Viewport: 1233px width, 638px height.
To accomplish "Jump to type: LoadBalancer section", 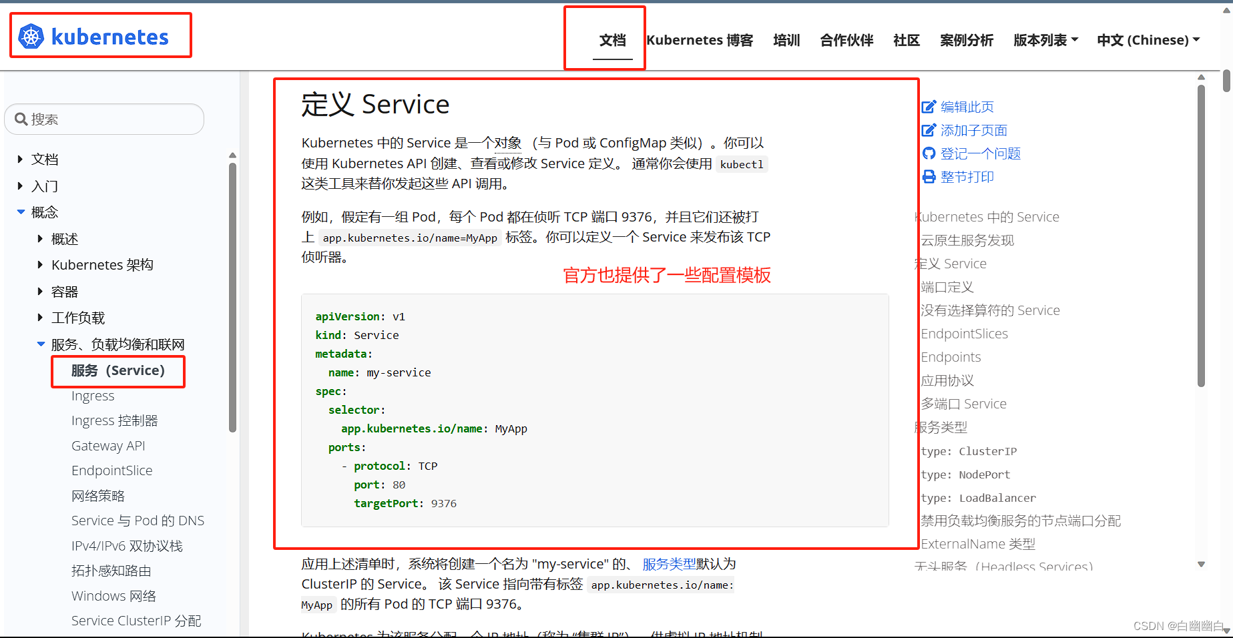I will point(978,498).
